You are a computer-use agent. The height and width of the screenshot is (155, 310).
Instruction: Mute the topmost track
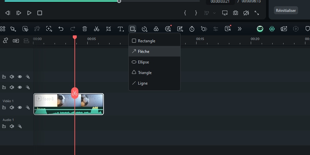click(x=12, y=77)
